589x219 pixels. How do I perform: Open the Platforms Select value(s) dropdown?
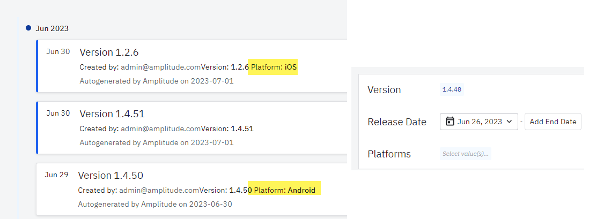tap(466, 154)
